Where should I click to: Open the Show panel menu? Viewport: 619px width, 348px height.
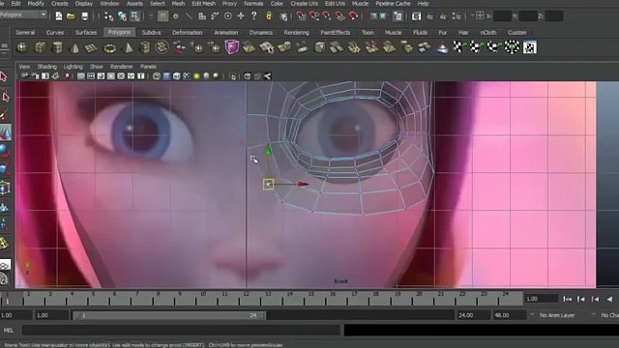pos(97,67)
